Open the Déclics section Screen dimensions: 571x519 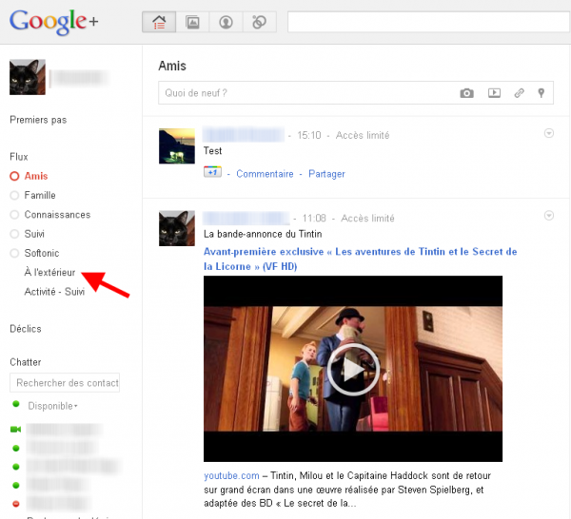(26, 329)
